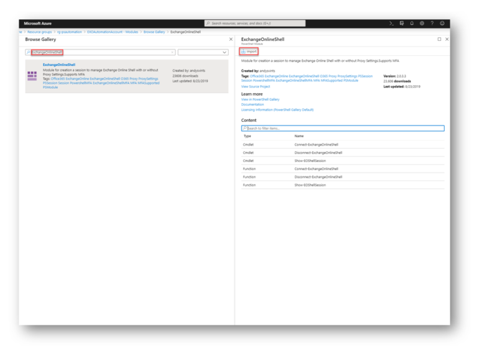Click the gallery search input field
Image resolution: width=477 pixels, height=349 pixels.
point(101,52)
